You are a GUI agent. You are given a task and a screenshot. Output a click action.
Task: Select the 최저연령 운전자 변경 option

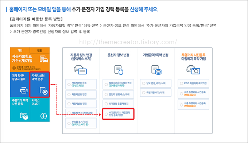click(118, 104)
